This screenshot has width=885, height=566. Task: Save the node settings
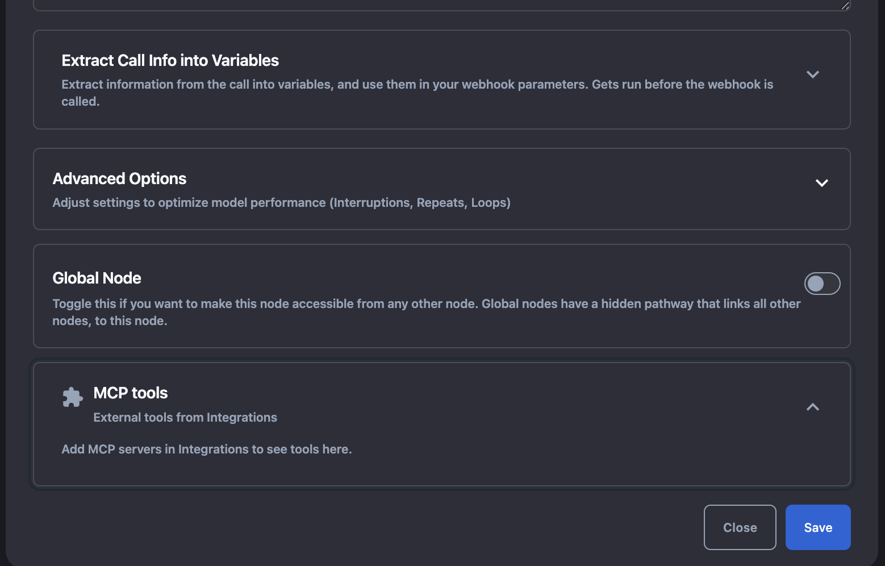pyautogui.click(x=817, y=527)
